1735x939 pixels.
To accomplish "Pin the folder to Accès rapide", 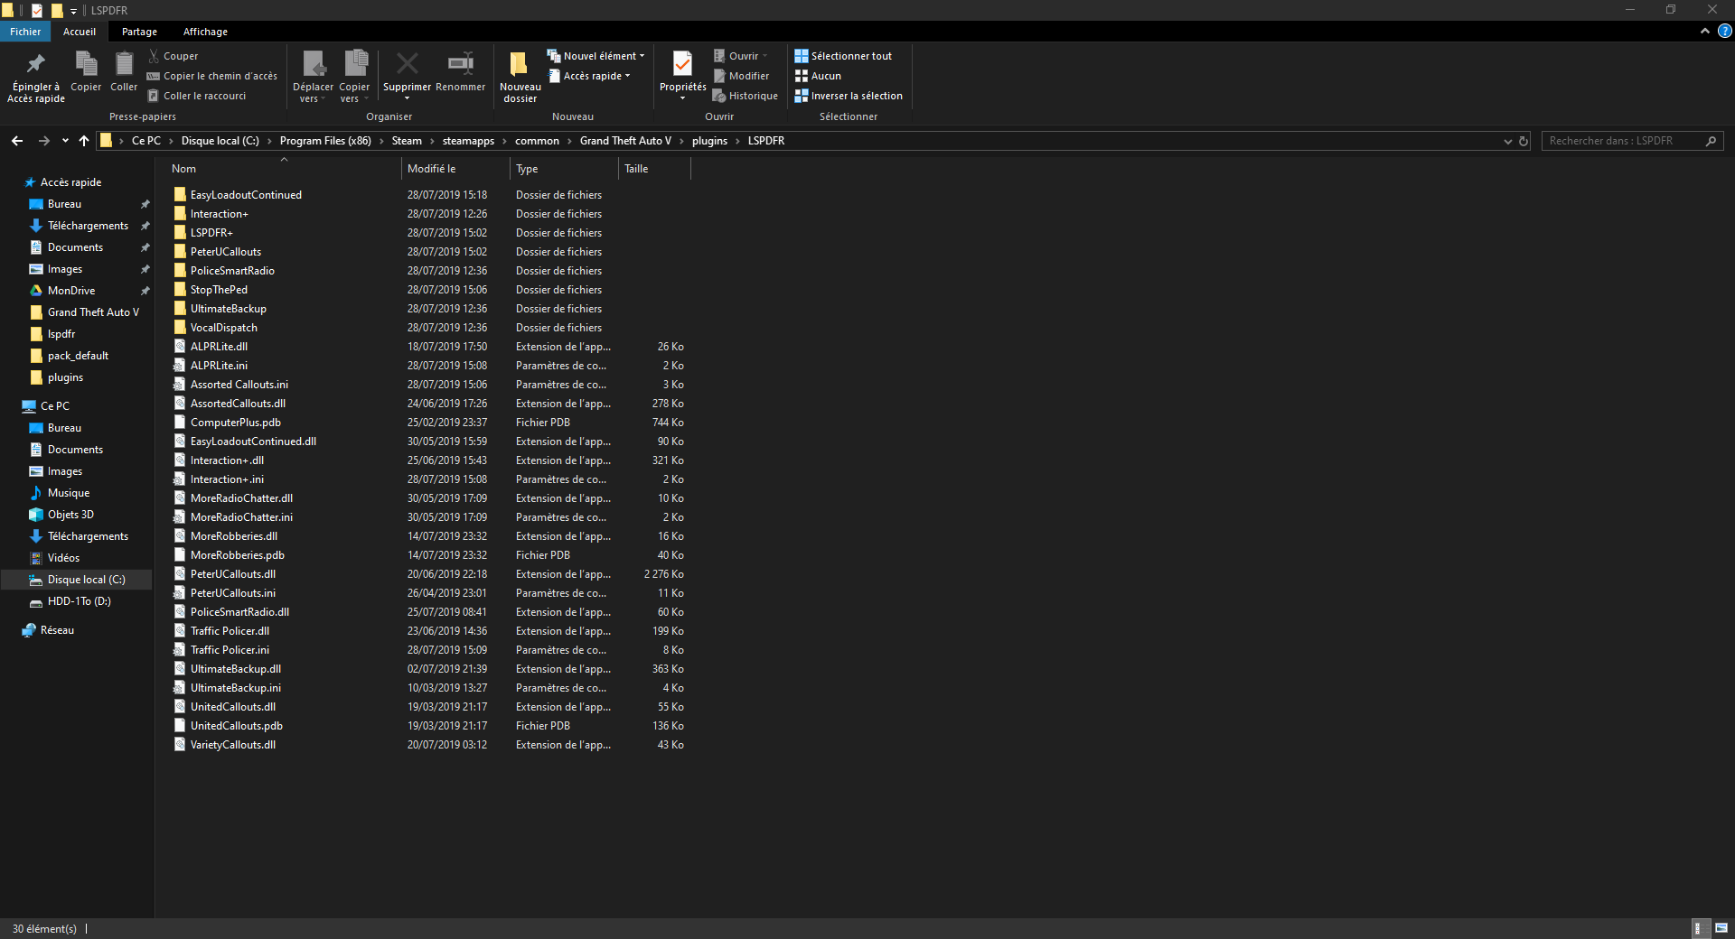I will click(36, 77).
